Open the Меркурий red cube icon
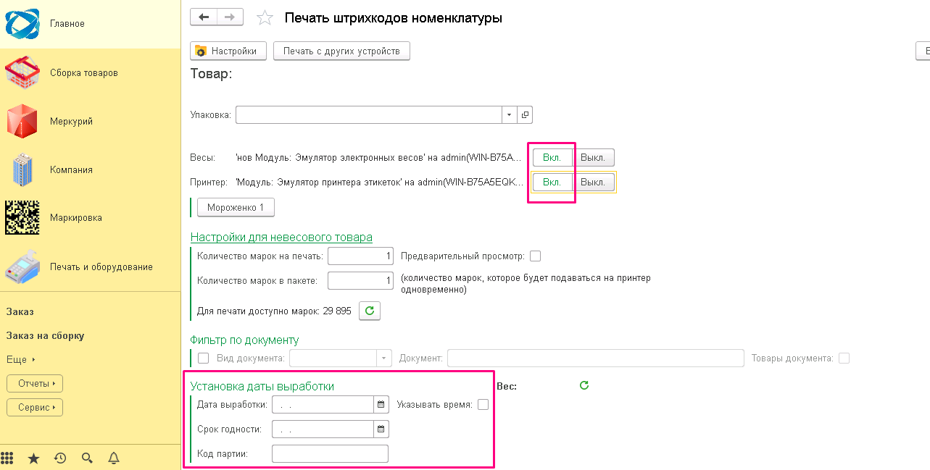This screenshot has width=930, height=470. pyautogui.click(x=22, y=121)
